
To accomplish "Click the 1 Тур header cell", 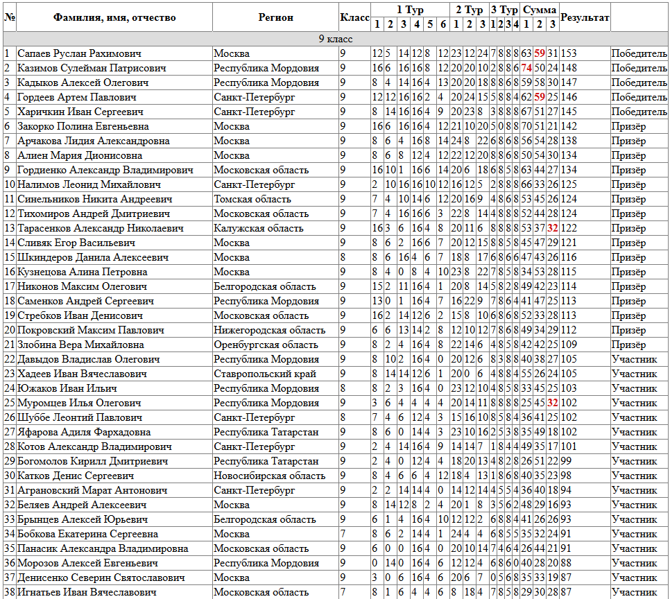I will (x=410, y=10).
